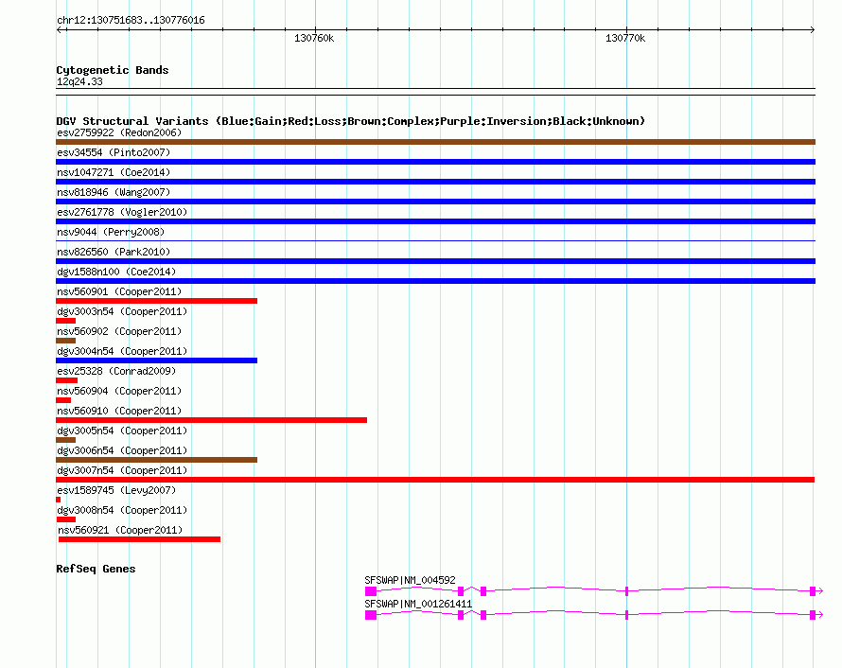Click the dgv3003n54 (Cooper2011) label

(x=122, y=311)
